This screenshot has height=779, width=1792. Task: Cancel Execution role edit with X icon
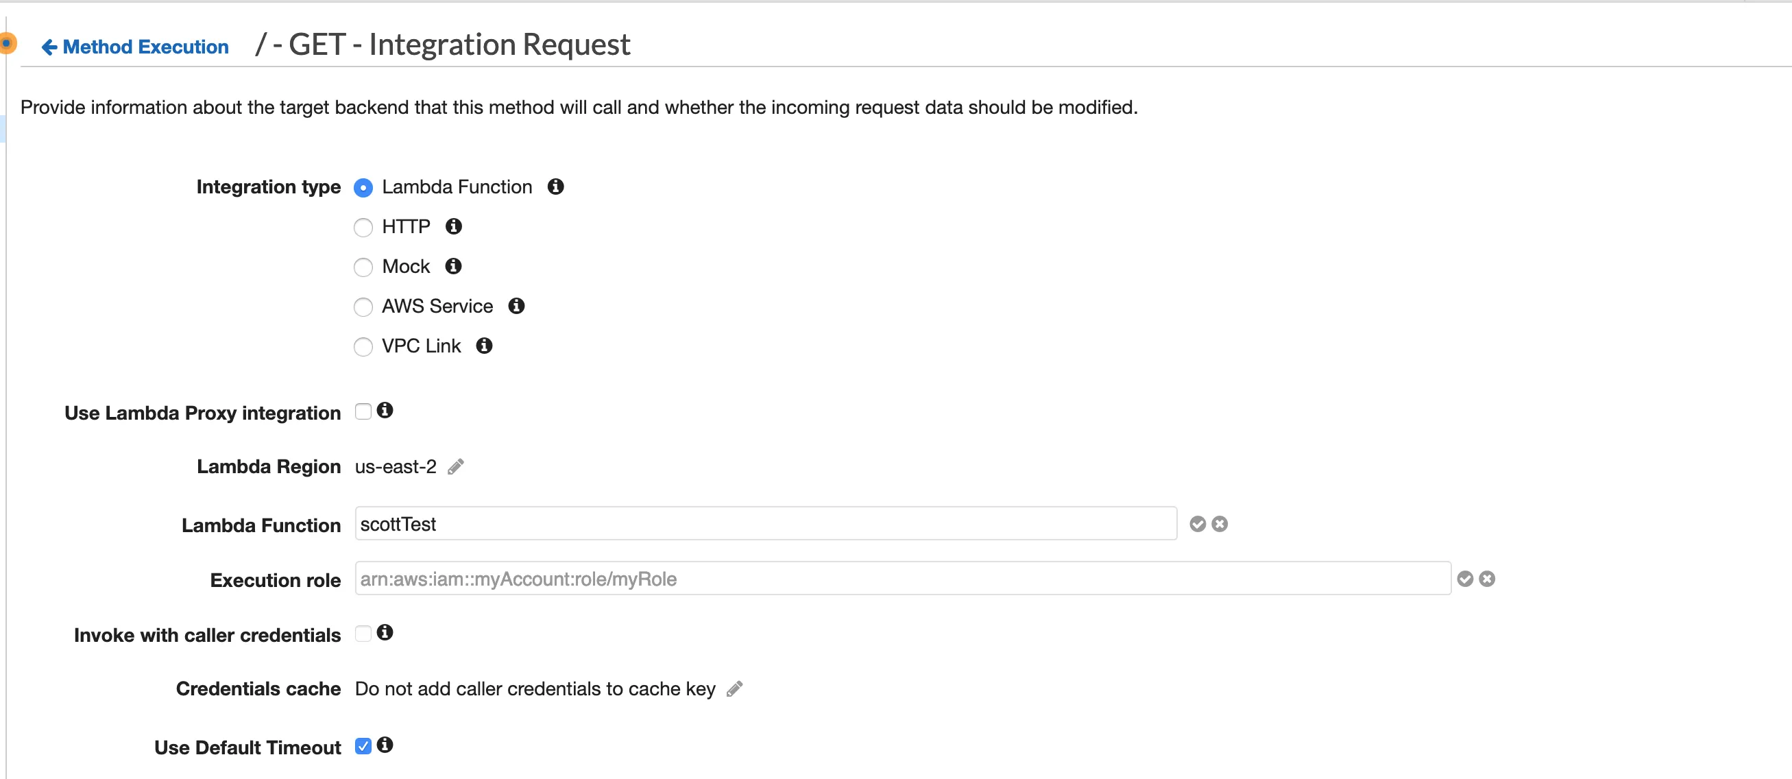(x=1488, y=579)
